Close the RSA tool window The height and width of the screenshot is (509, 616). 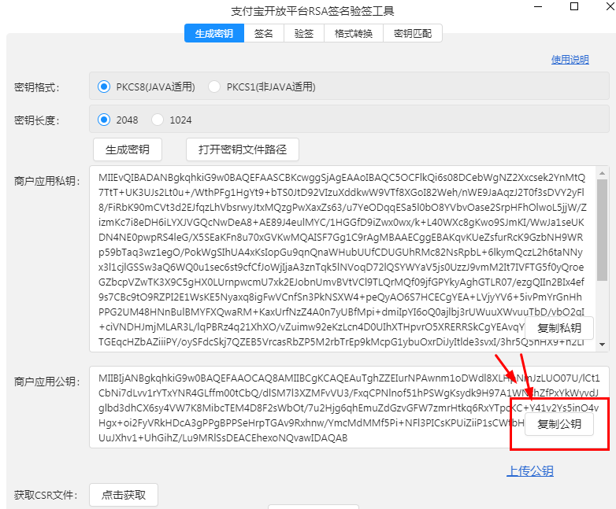pyautogui.click(x=611, y=6)
